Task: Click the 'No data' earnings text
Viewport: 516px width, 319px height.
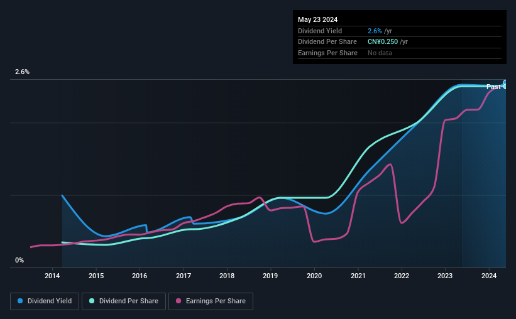Action: point(380,53)
